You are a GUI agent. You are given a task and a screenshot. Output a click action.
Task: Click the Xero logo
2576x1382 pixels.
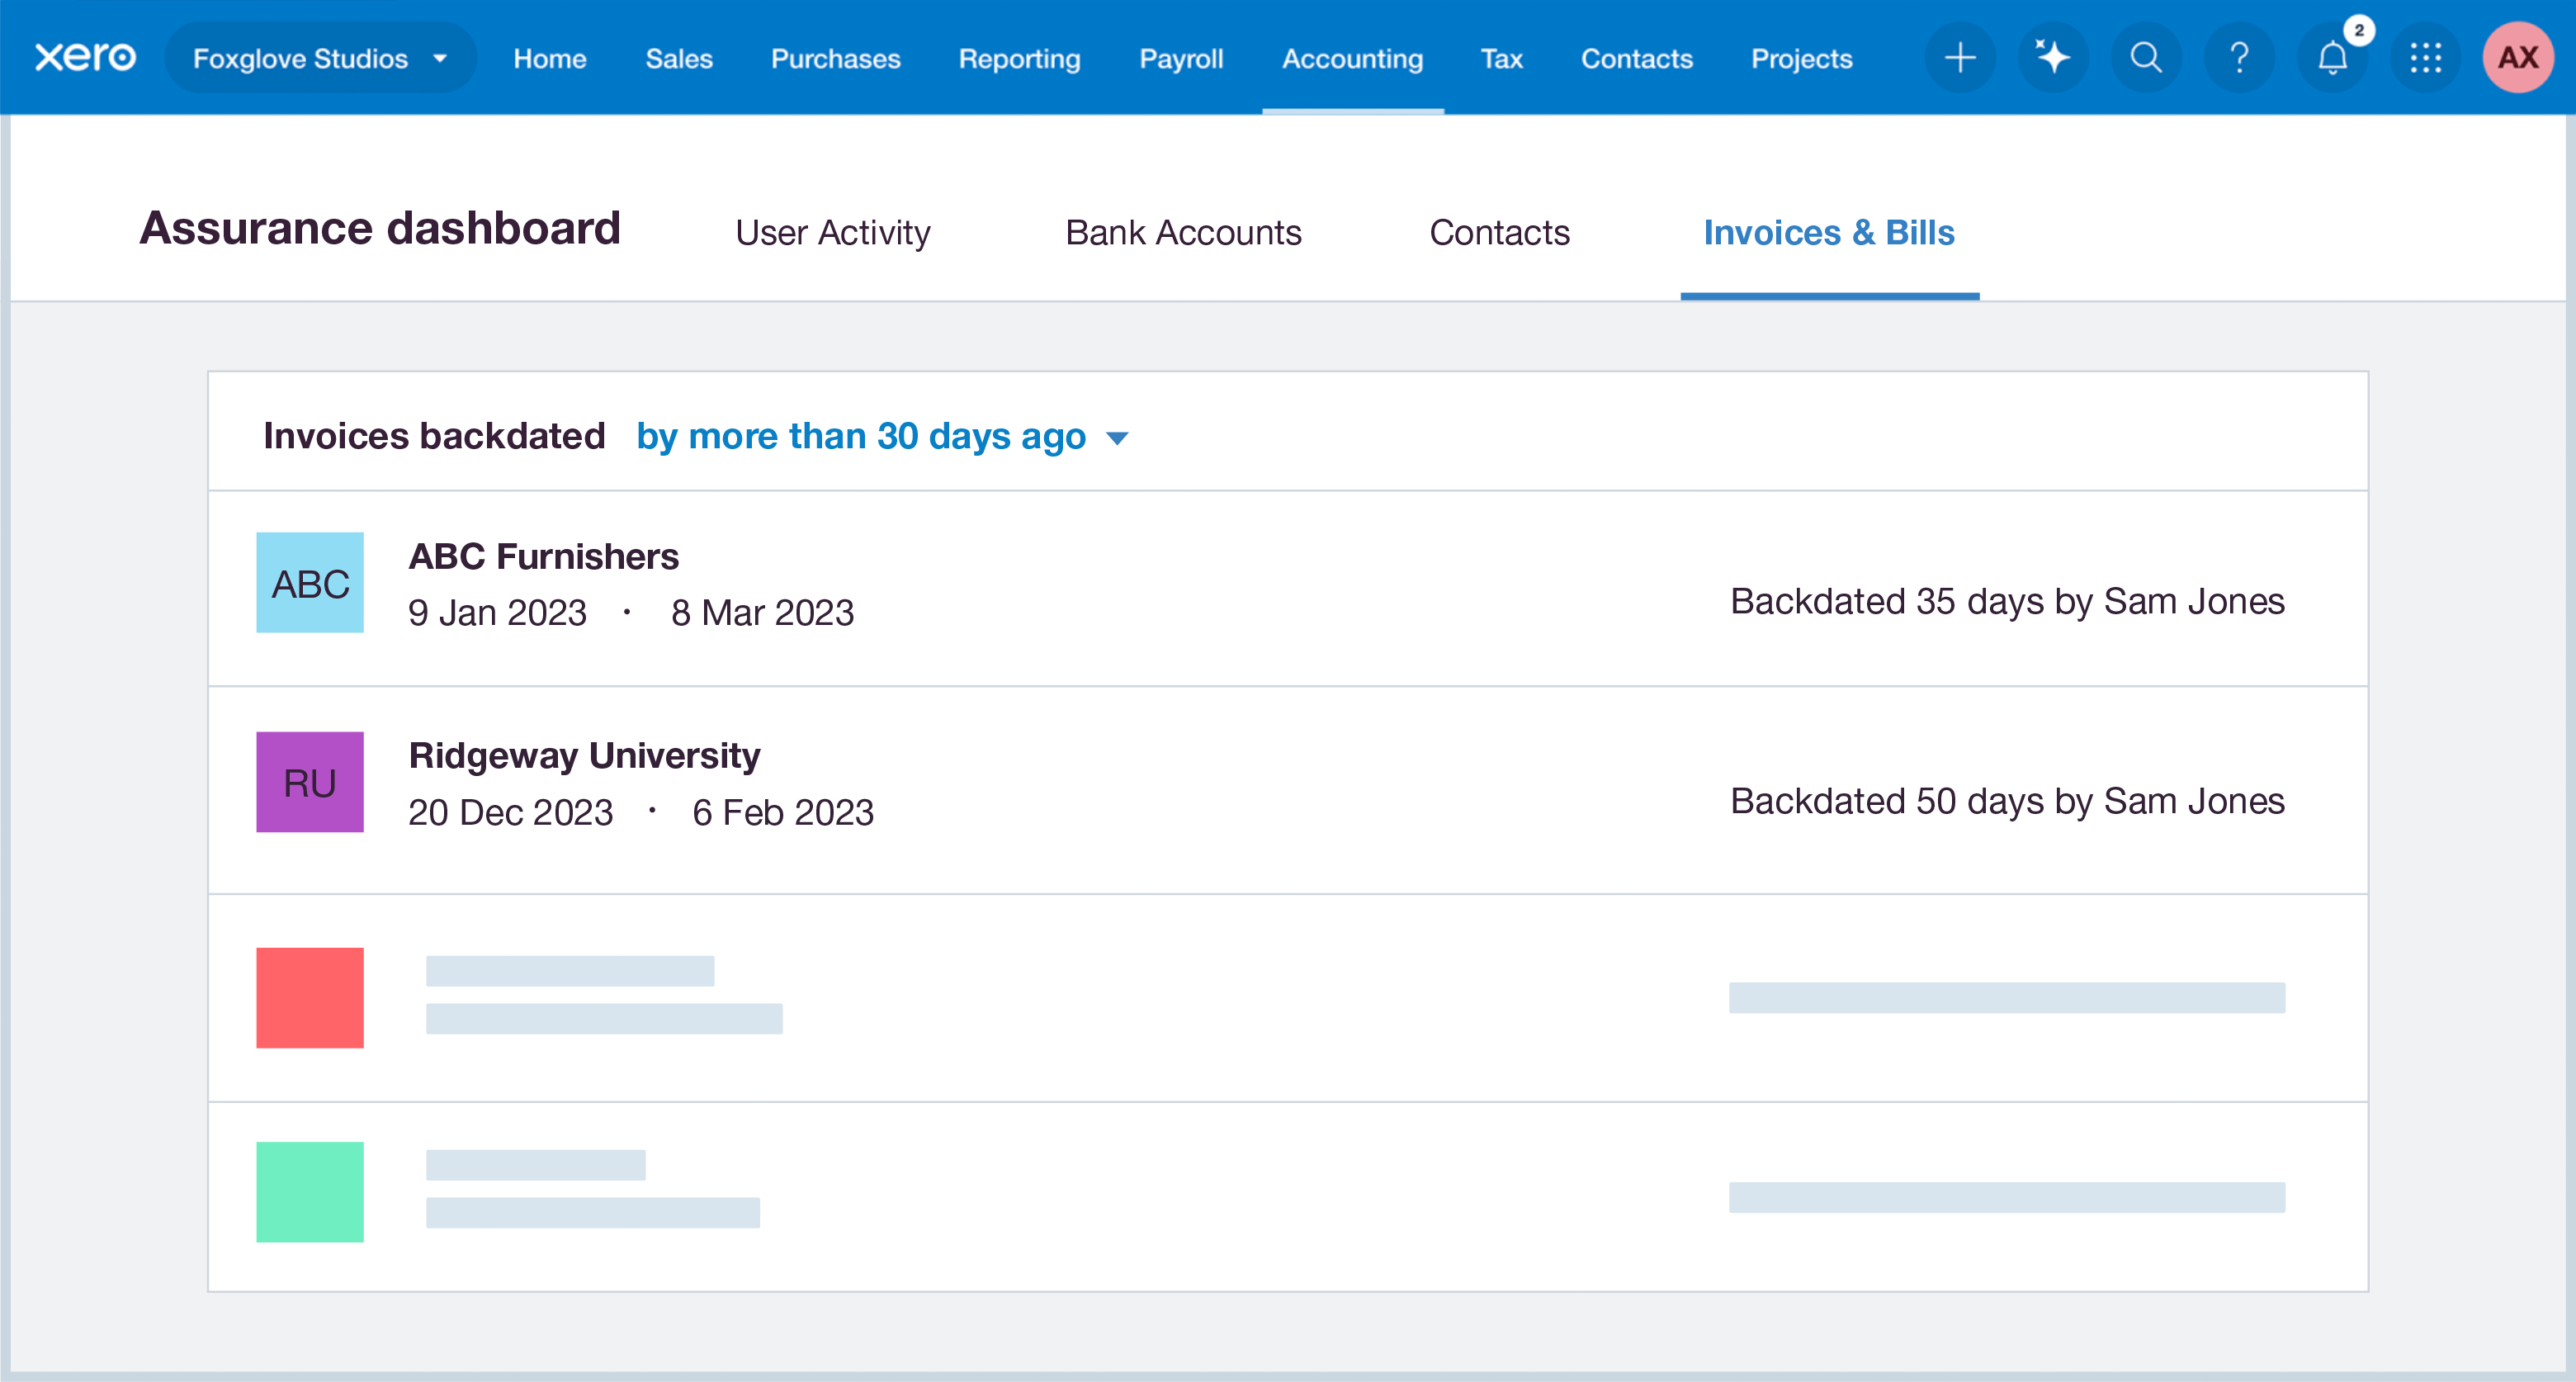[x=85, y=57]
